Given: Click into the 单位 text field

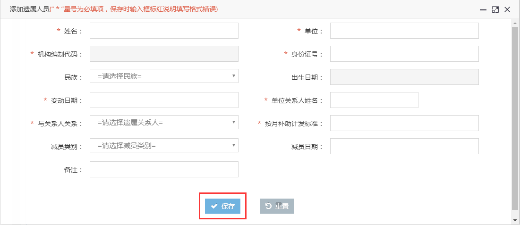Looking at the screenshot, I should point(404,31).
